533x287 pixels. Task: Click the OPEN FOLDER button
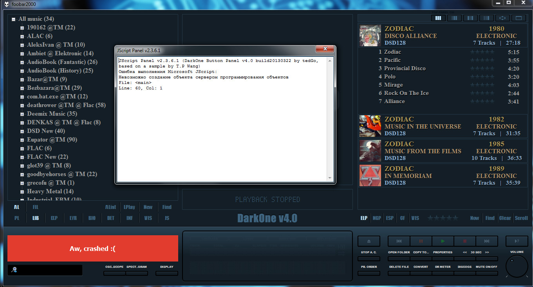click(x=399, y=259)
